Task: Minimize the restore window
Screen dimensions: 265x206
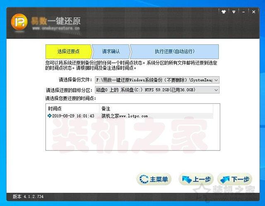Action: pos(243,12)
